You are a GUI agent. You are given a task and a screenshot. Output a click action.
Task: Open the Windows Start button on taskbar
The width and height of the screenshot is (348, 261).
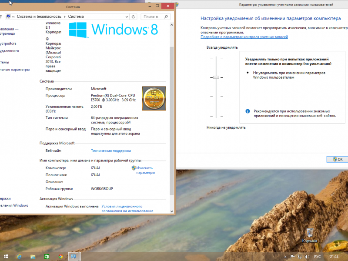[6, 257]
